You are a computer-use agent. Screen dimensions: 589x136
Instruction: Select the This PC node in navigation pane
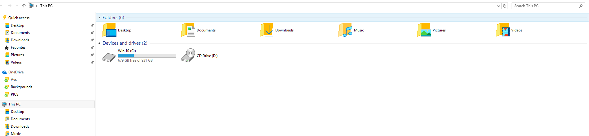(47, 104)
